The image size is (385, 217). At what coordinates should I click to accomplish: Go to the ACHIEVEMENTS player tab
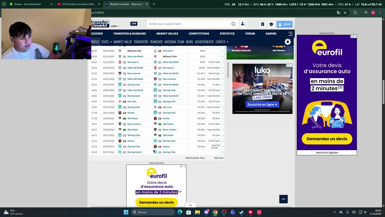(x=204, y=42)
